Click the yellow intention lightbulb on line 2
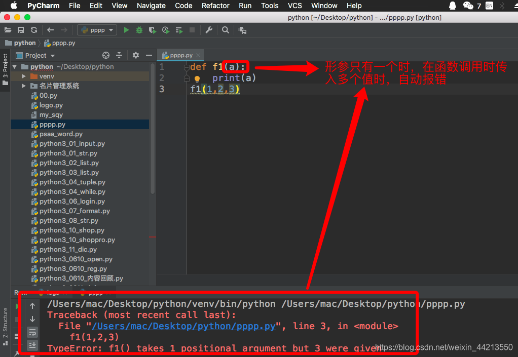 point(197,78)
